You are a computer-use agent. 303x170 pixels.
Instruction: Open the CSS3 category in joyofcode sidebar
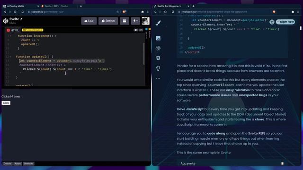(x=158, y=58)
